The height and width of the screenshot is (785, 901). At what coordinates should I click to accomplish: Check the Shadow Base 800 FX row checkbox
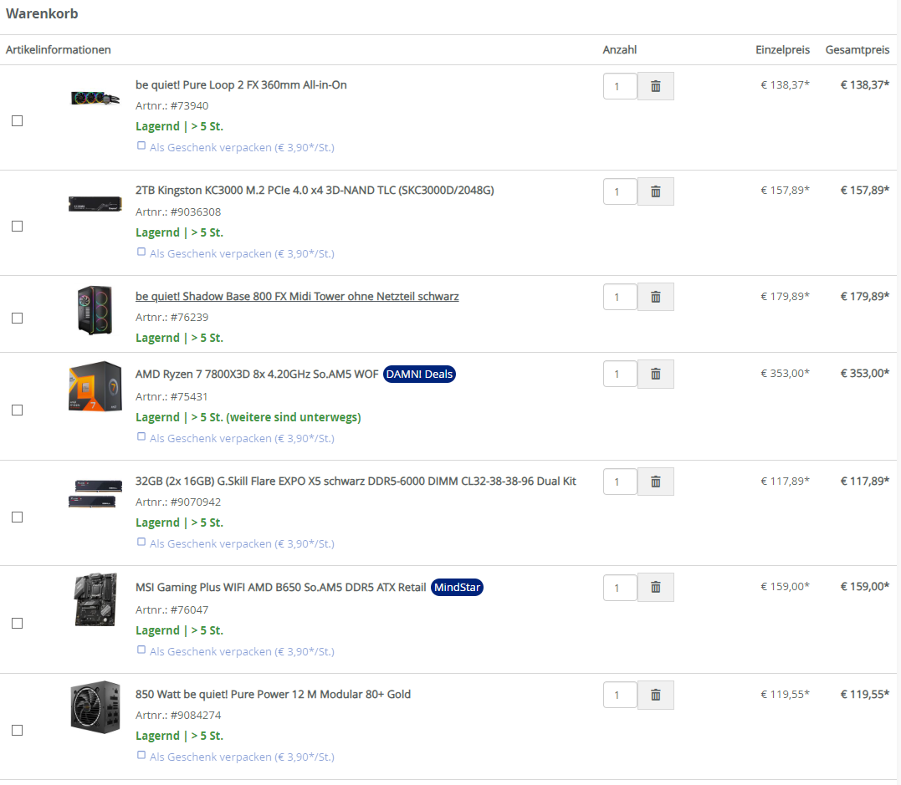tap(18, 319)
